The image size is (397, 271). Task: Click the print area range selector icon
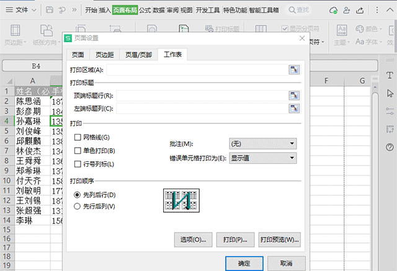pos(294,69)
